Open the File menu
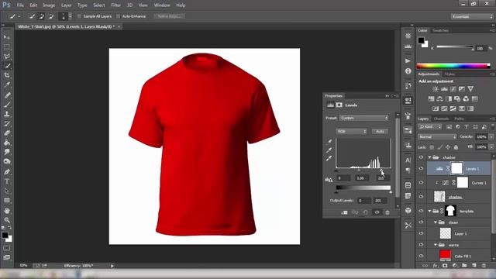The image size is (496, 279). 20,5
